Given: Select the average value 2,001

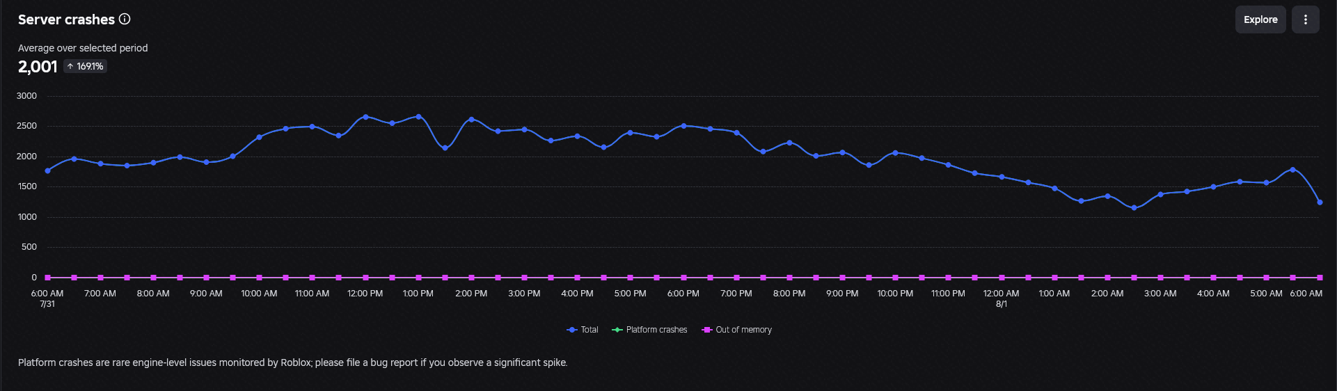Looking at the screenshot, I should pyautogui.click(x=38, y=67).
